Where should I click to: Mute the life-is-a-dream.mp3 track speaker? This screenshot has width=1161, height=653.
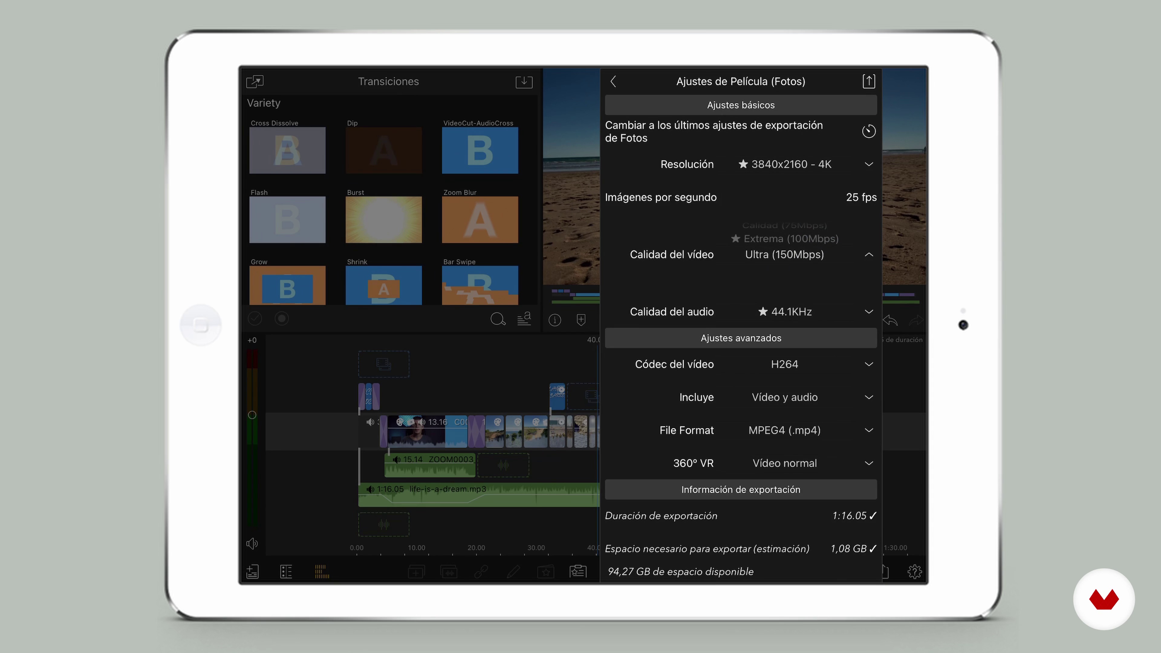pos(370,489)
